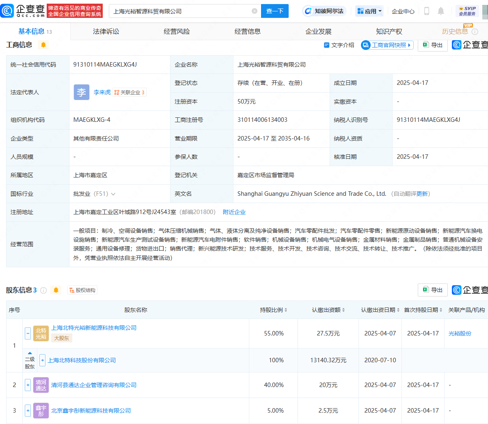Open 知彼阿尔法 from the top bar
Viewport: 488px width, 424px height.
click(326, 11)
